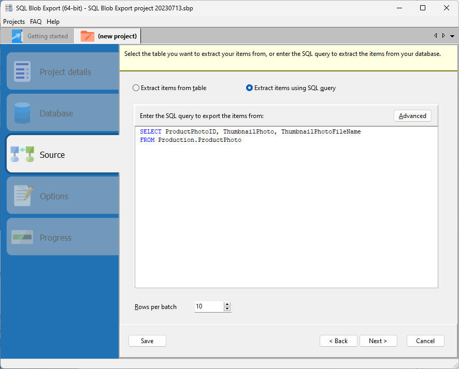Select the Database icon in the sidebar

coord(22,112)
